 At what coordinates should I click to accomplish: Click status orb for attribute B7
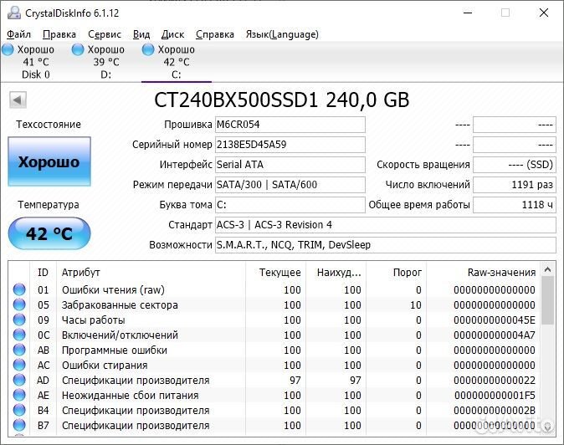(19, 425)
